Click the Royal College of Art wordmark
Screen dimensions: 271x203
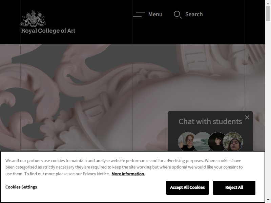pyautogui.click(x=48, y=31)
